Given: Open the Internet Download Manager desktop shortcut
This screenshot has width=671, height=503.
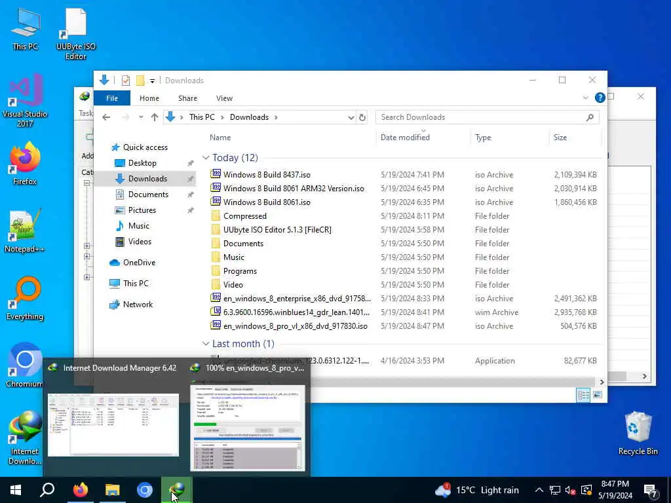Looking at the screenshot, I should coord(25,438).
